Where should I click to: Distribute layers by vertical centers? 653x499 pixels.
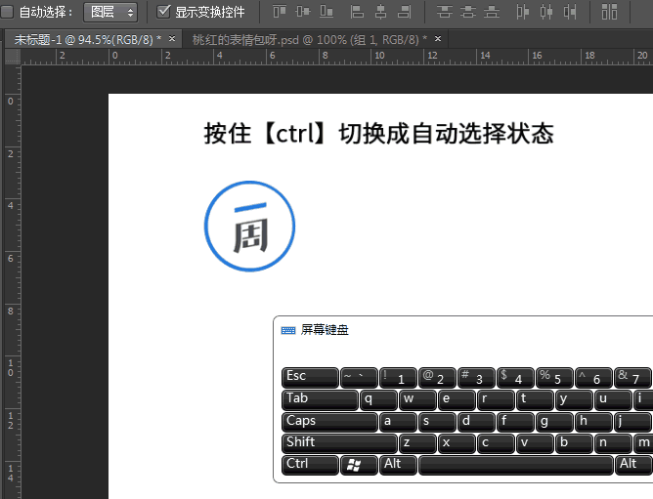click(468, 12)
